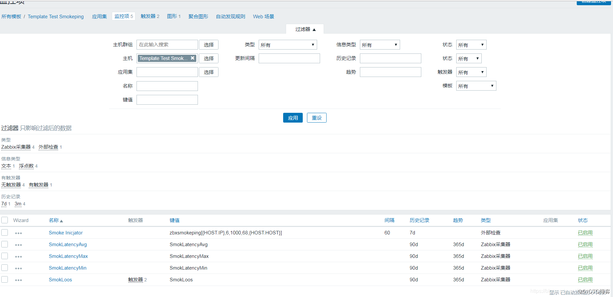Check the SmokLoos row checkbox

pos(5,279)
